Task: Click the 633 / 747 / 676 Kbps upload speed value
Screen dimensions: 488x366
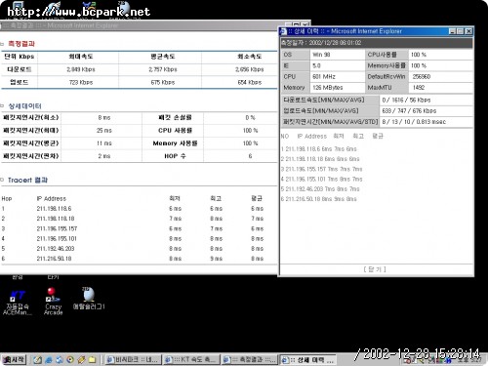Action: 409,111
